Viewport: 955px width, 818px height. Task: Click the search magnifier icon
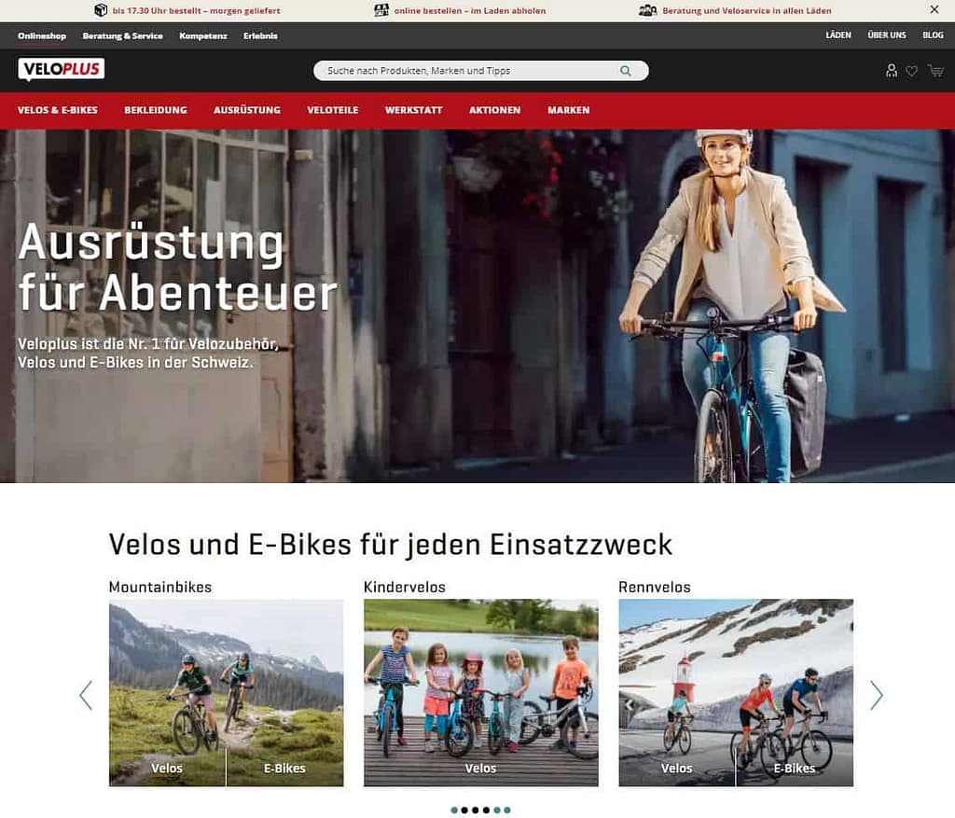(626, 71)
